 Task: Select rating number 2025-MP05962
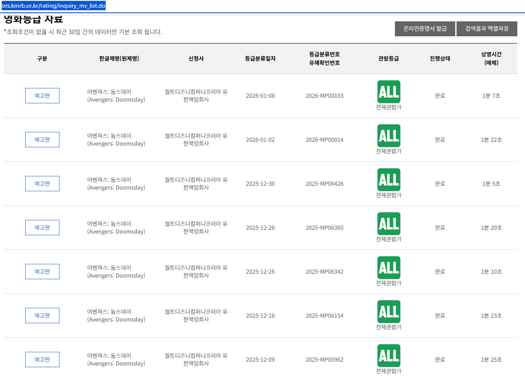coord(324,360)
